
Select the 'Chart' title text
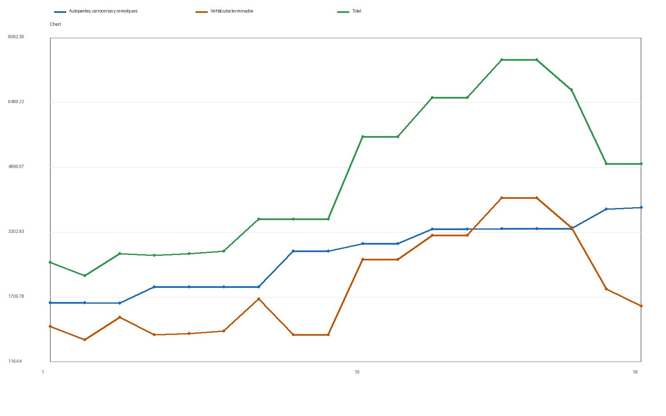tap(55, 25)
